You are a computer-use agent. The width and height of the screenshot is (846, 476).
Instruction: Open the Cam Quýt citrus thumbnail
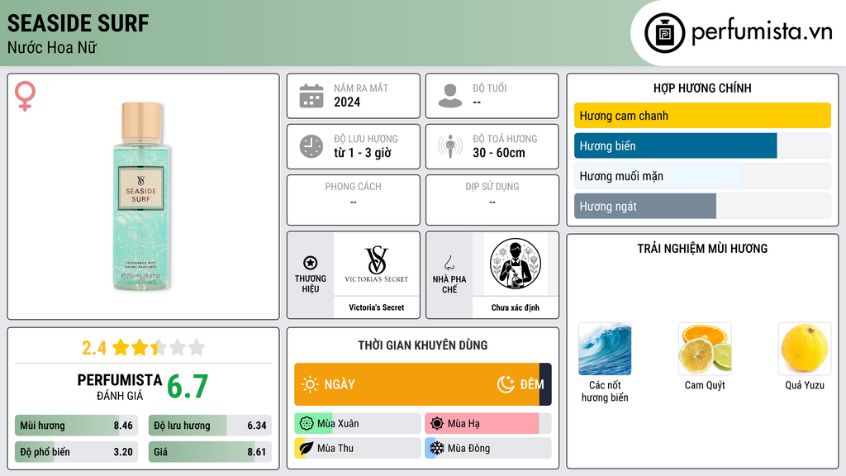click(x=705, y=349)
